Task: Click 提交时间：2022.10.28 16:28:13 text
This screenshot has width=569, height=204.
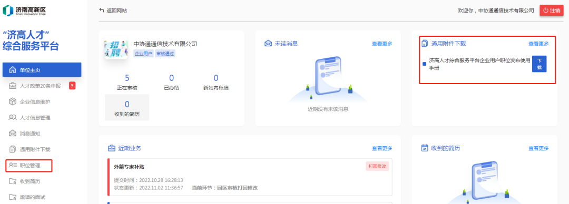Action: tap(149, 180)
